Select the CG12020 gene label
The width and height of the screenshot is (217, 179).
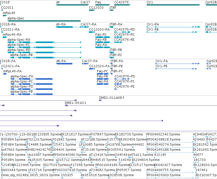tap(96, 8)
